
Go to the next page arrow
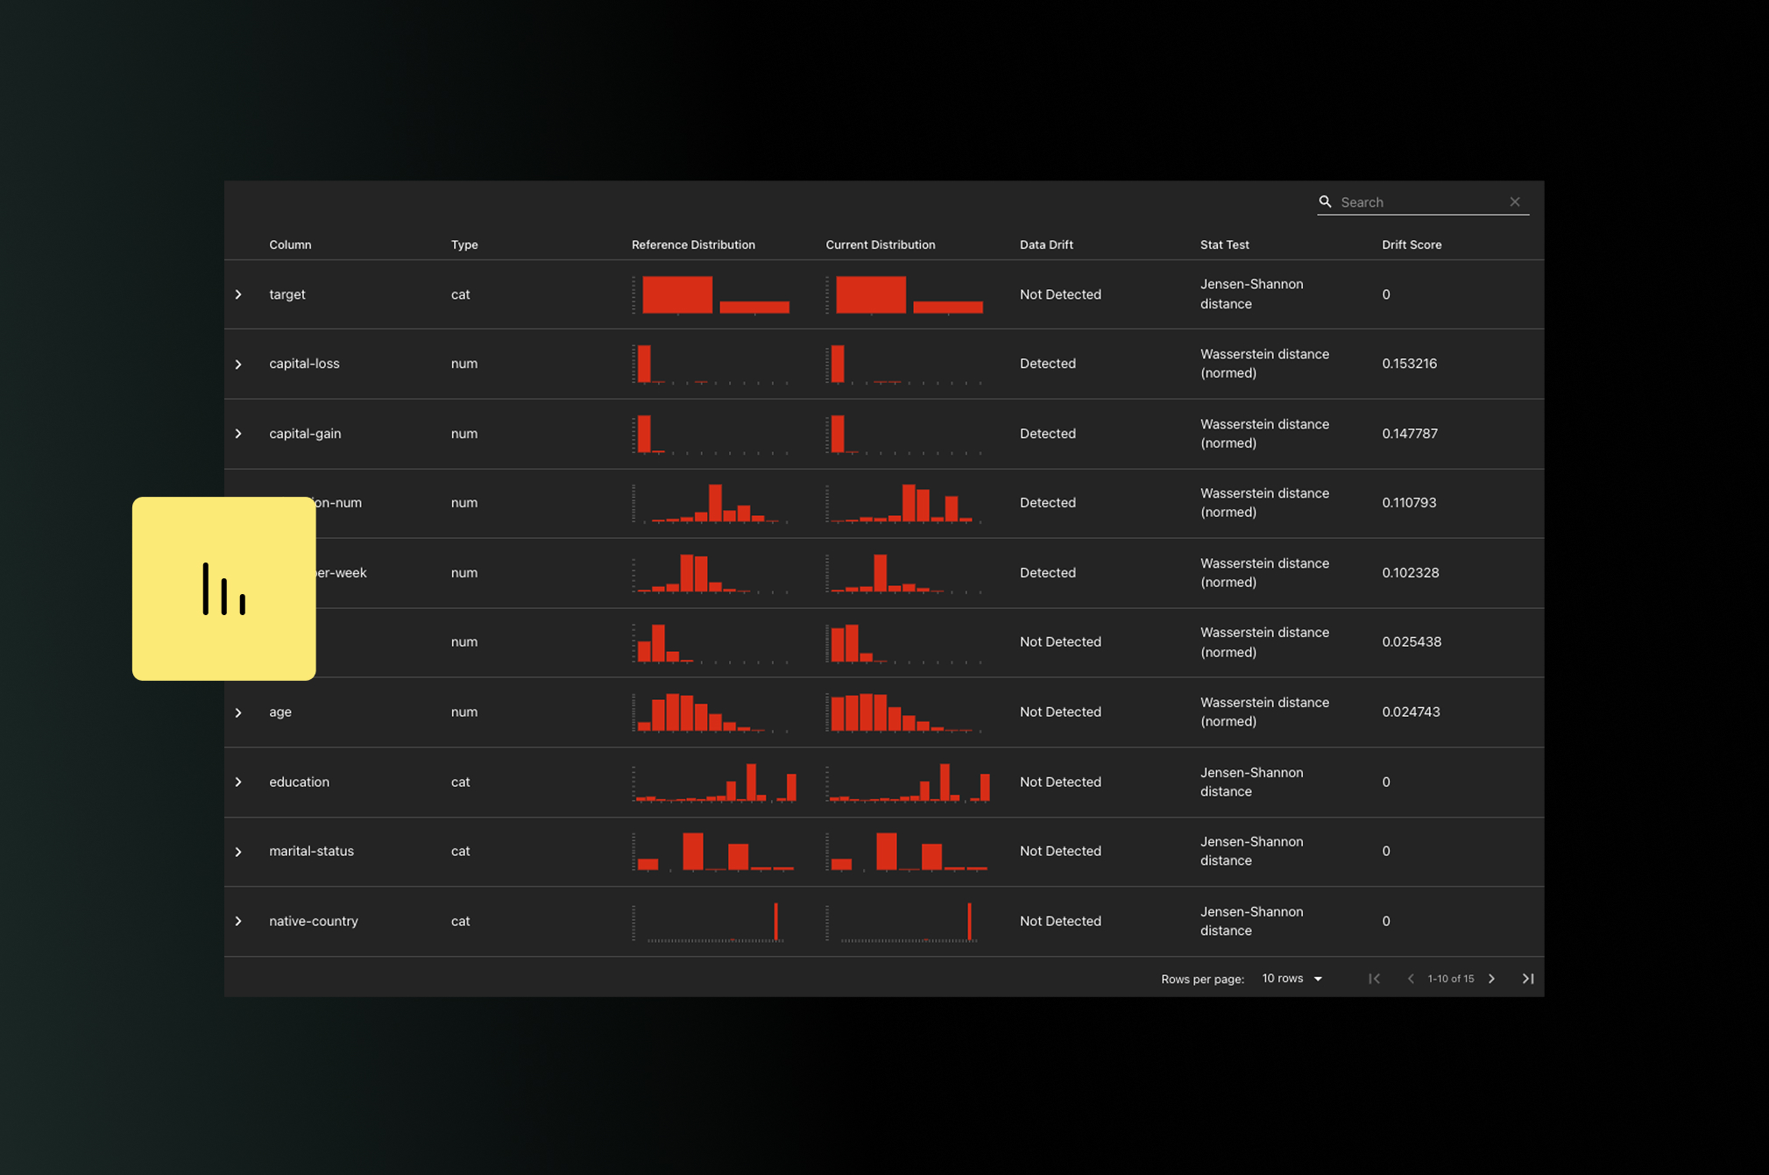(1491, 979)
